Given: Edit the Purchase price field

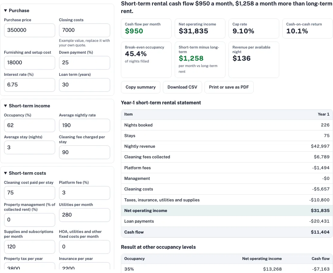Looking at the screenshot, I should (29, 30).
